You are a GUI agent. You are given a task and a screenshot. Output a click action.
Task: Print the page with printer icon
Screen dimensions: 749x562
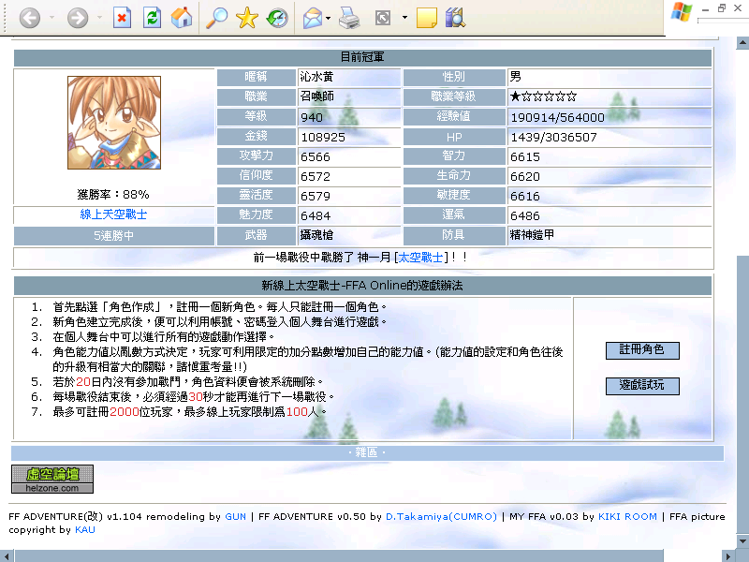tap(349, 18)
